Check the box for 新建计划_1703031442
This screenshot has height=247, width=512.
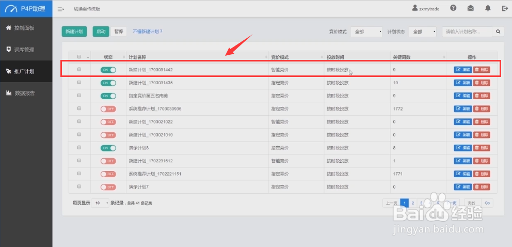click(79, 69)
